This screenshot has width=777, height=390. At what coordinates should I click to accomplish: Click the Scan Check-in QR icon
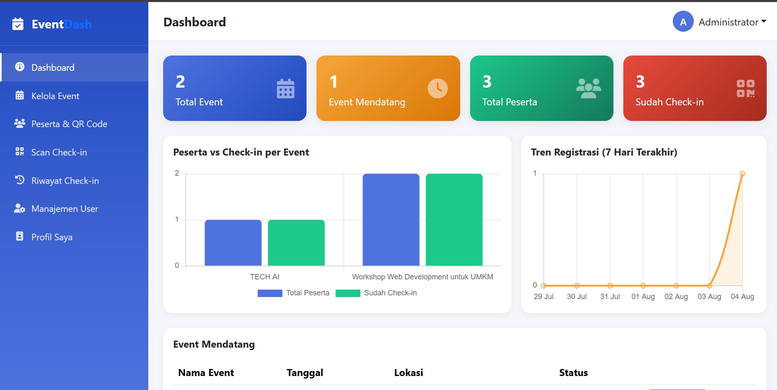click(x=20, y=151)
